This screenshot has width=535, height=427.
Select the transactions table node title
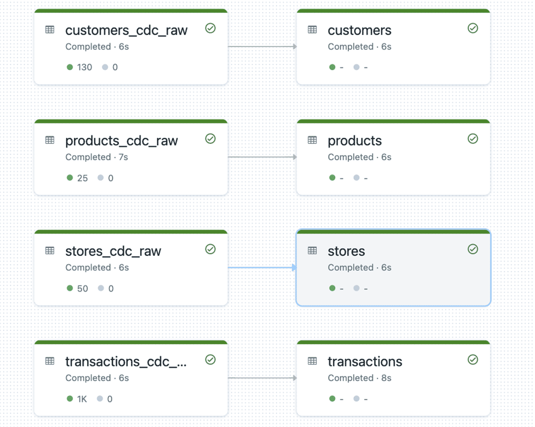pos(365,361)
